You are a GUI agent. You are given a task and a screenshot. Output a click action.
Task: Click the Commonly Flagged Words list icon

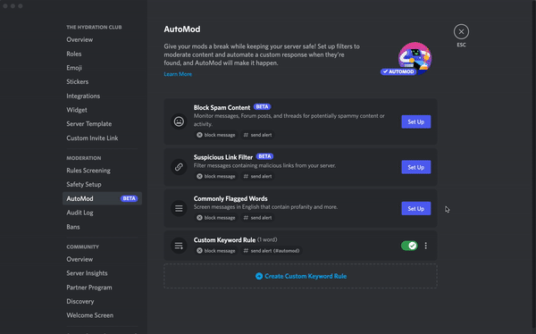[179, 208]
